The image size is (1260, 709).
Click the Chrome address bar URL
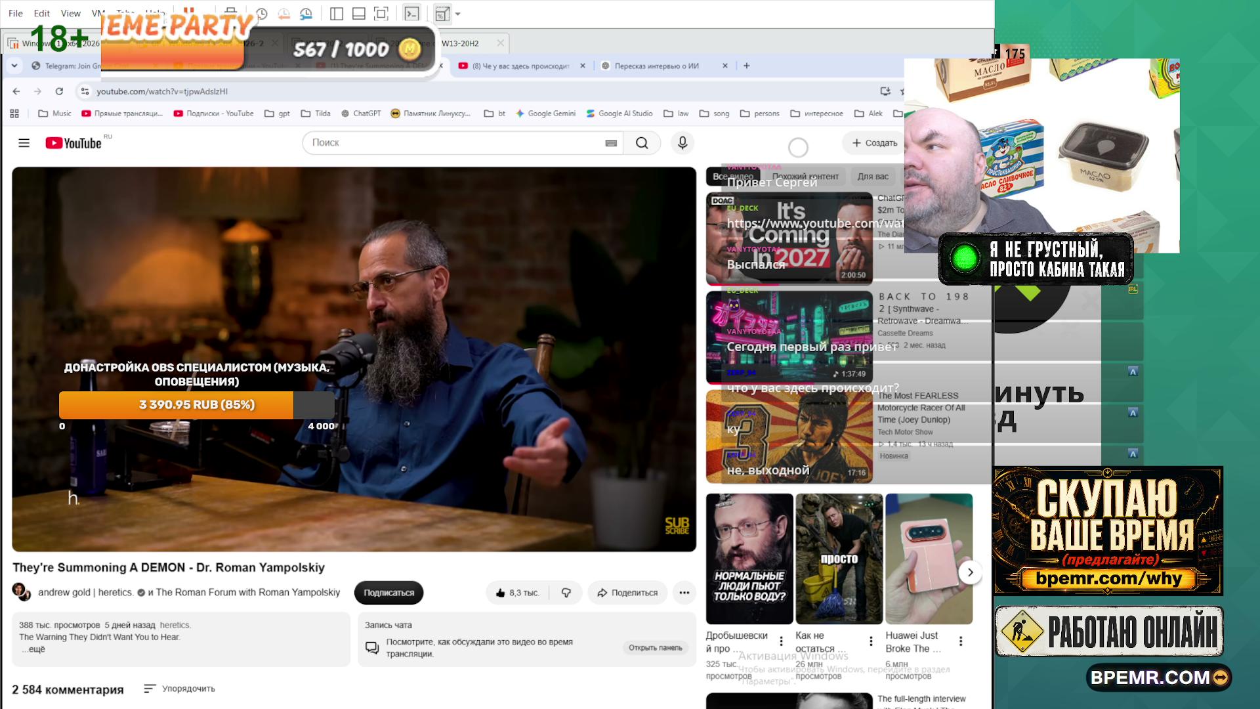pos(162,91)
